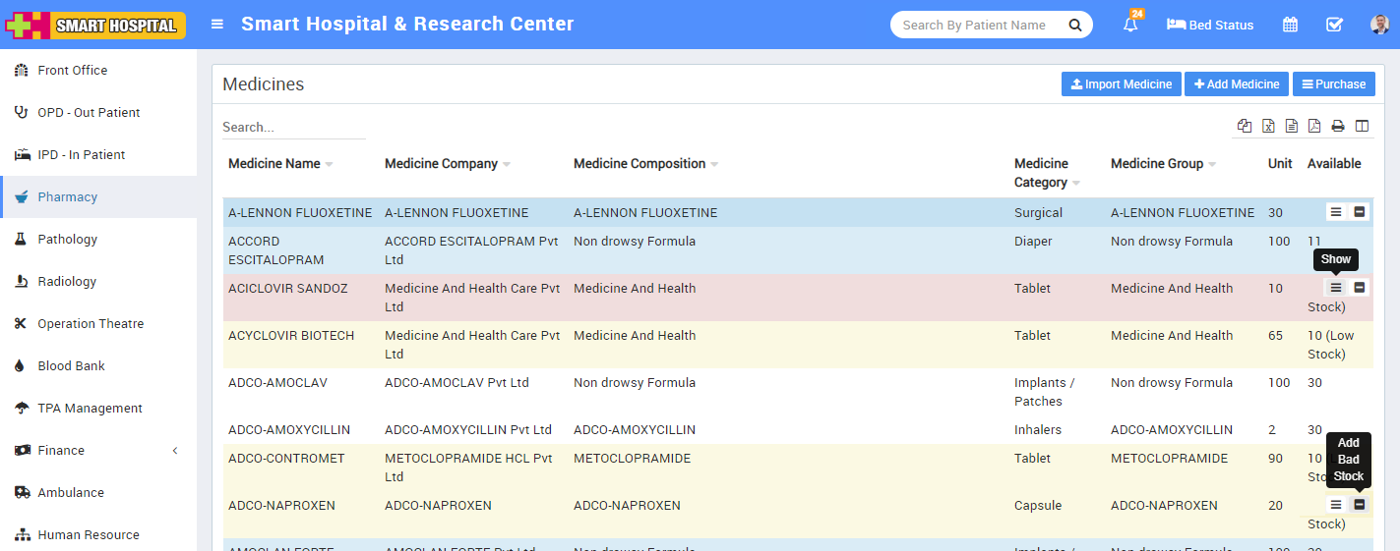The image size is (1400, 551).
Task: Toggle sidebar with hamburger menu icon
Action: tap(217, 25)
